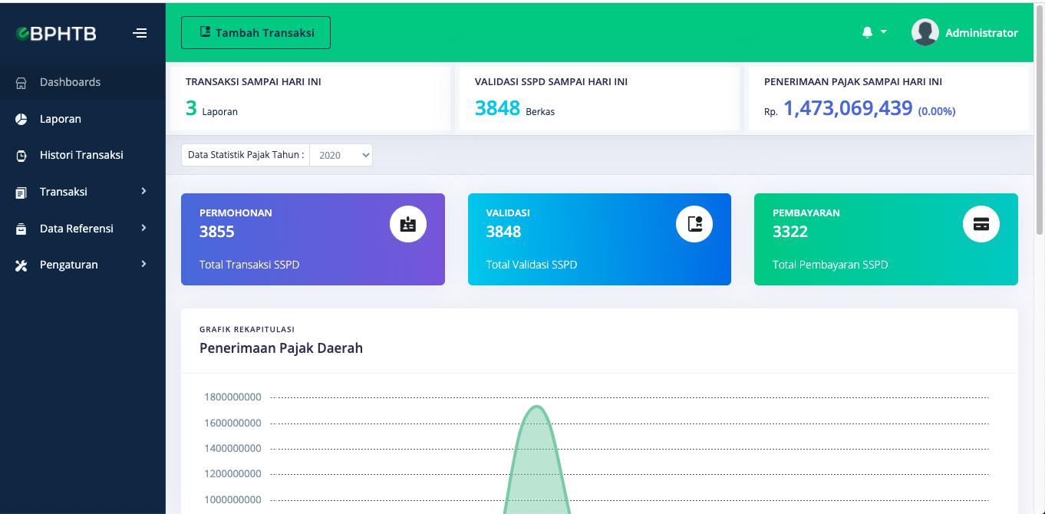
Task: Click the '1,473,069,439' tax revenue amount
Action: coord(848,108)
